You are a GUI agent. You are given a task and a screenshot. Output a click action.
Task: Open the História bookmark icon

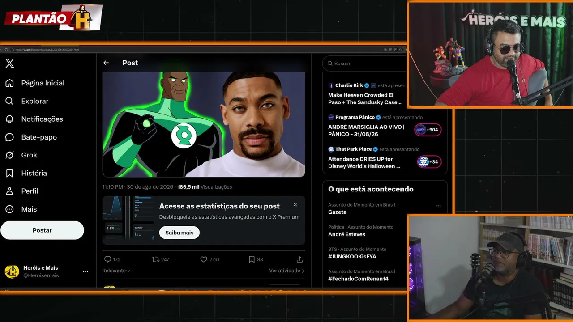pyautogui.click(x=9, y=173)
